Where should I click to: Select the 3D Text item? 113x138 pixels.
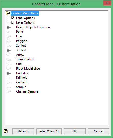pyautogui.click(x=21, y=50)
